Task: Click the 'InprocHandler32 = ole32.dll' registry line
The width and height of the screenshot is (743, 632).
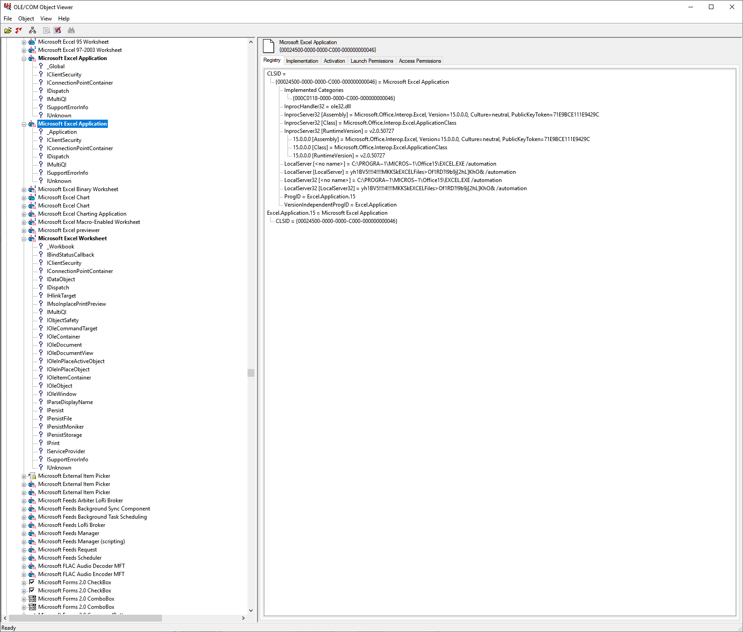Action: pyautogui.click(x=318, y=106)
